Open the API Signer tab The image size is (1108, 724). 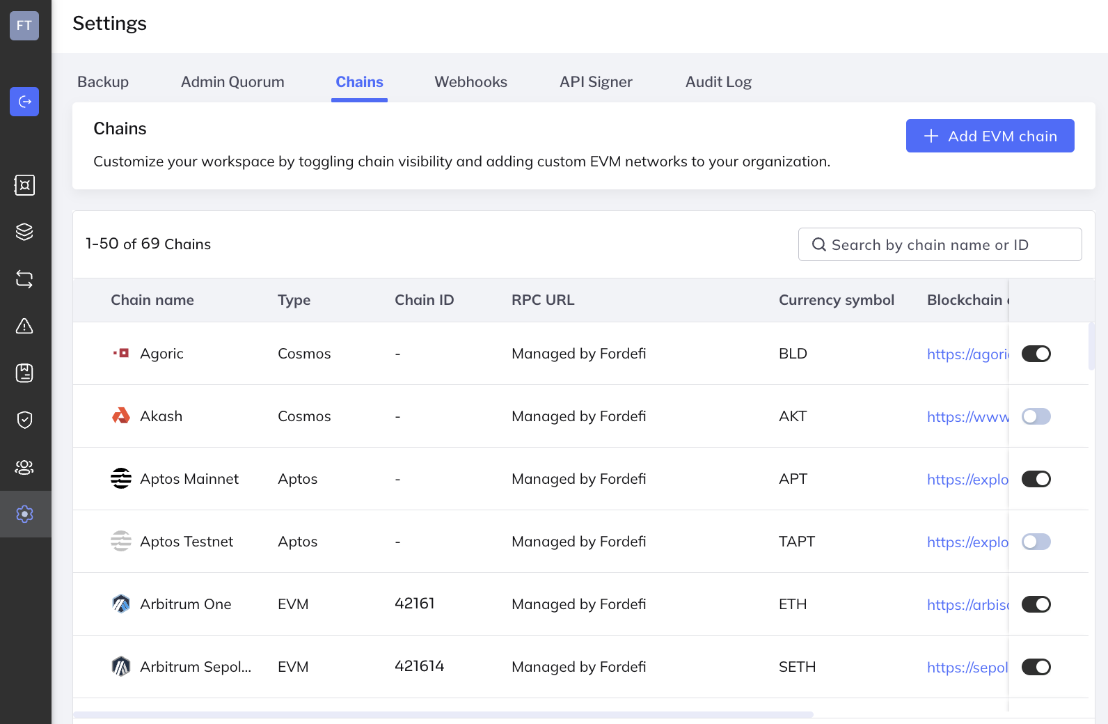tap(596, 81)
